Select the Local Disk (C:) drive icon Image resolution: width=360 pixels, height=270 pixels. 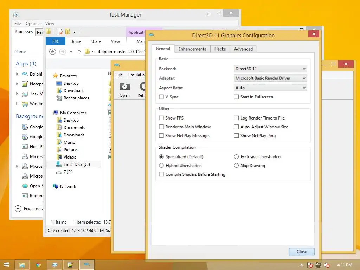click(59, 165)
